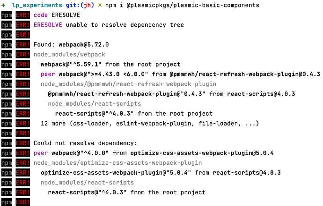323x206 pixels.
Task: Click the npm badge on the last line
Action: [7, 202]
